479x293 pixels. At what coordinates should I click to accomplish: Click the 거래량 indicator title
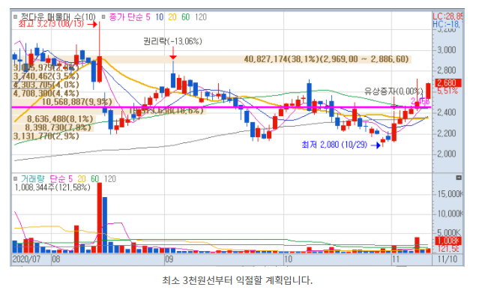32,179
